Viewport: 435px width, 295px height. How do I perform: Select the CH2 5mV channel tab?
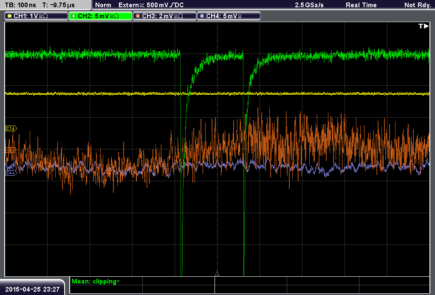tap(100, 16)
